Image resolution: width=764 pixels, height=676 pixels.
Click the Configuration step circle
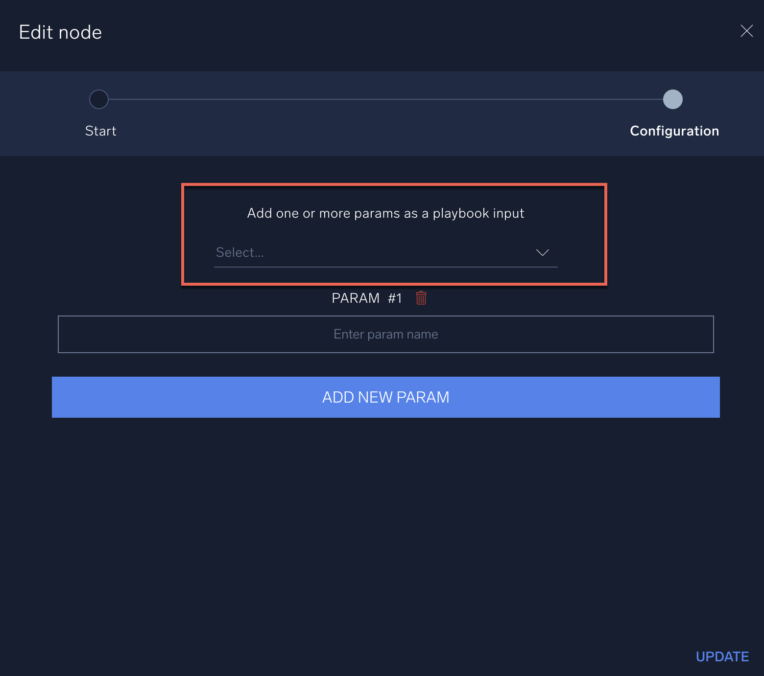[672, 99]
